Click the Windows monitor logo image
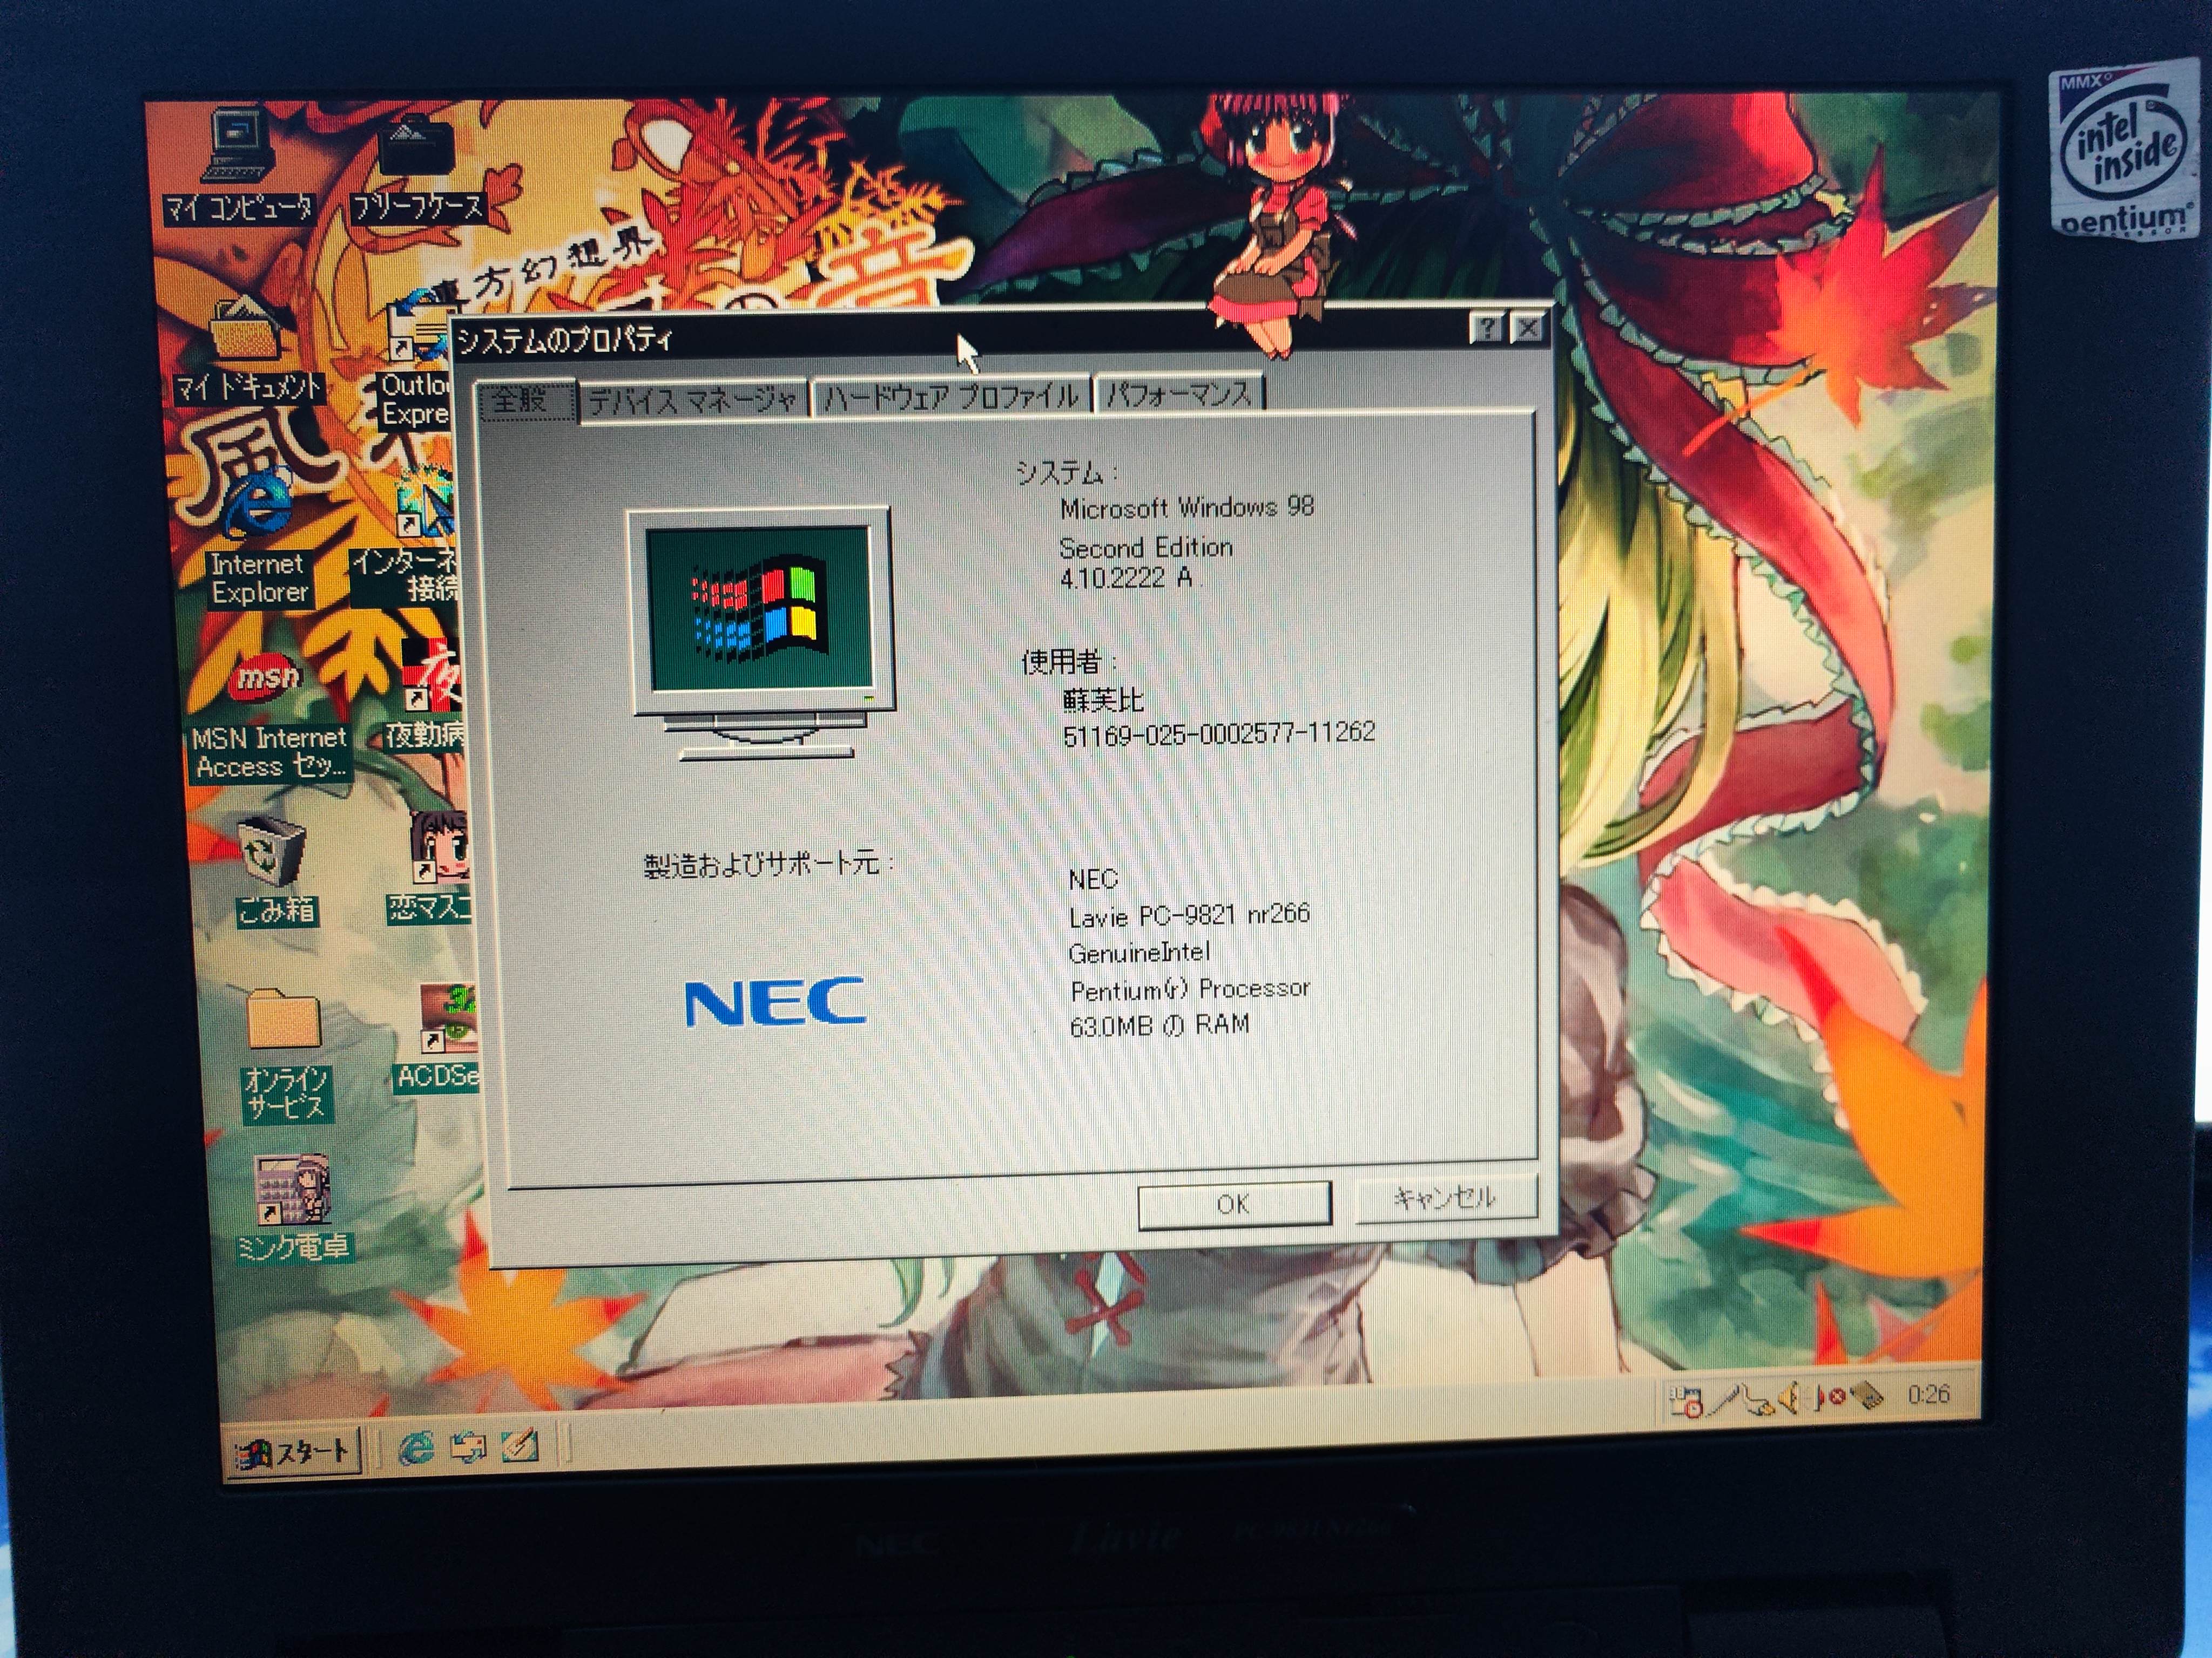2212x1658 pixels. pos(762,634)
